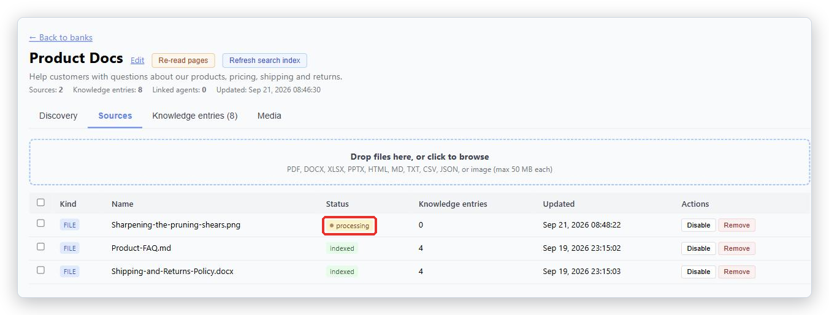This screenshot has height=315, width=829.
Task: Click indexed status badge for Product-FAQ.md
Action: 342,248
